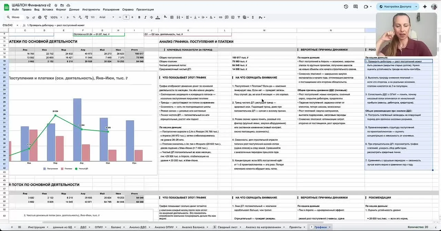Open the functions sigma menu
This screenshot has width=441, height=231.
click(253, 17)
